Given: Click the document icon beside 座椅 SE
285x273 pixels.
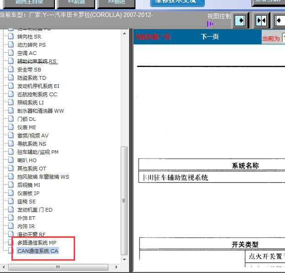Looking at the screenshot, I should (11, 201).
